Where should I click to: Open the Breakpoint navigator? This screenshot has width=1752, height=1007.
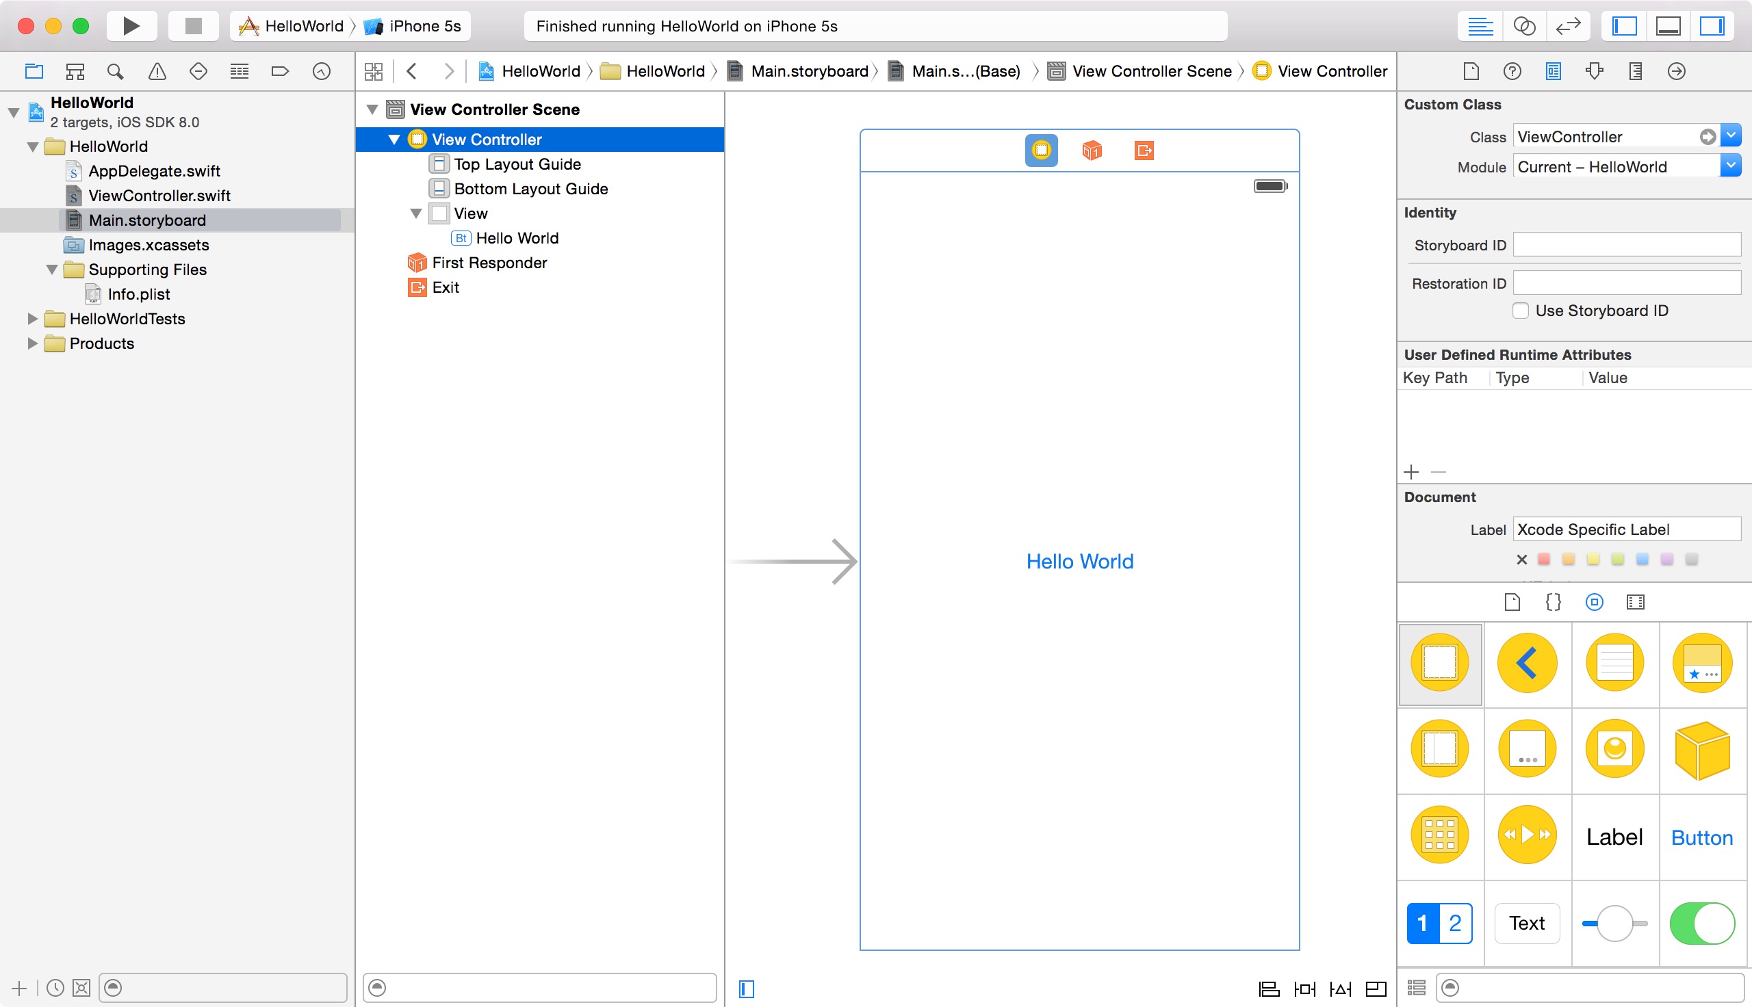[280, 71]
